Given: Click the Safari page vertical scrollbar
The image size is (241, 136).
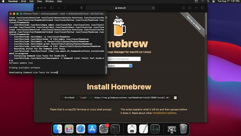Looking at the screenshot, I should 206,24.
